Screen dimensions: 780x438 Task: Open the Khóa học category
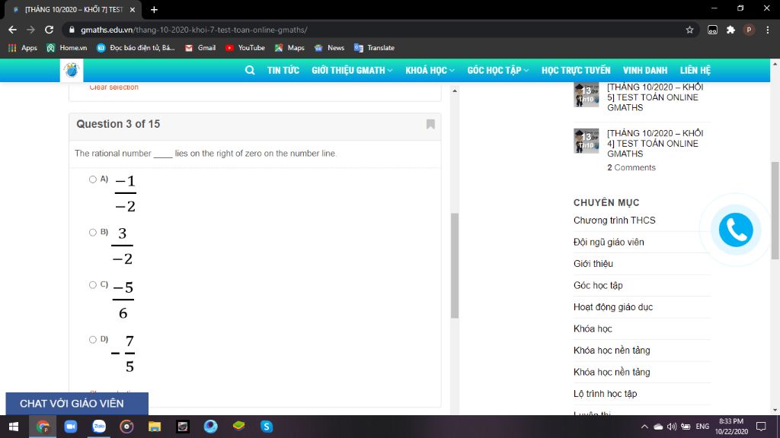[x=593, y=328]
